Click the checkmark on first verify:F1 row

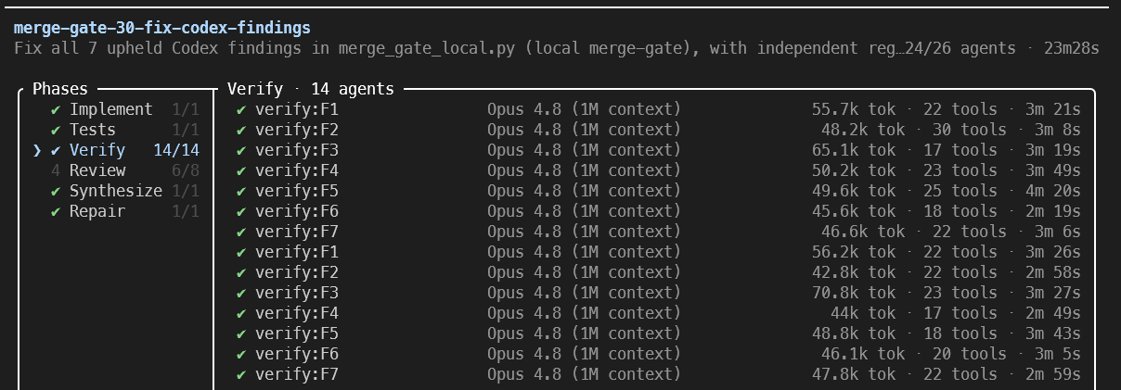241,109
